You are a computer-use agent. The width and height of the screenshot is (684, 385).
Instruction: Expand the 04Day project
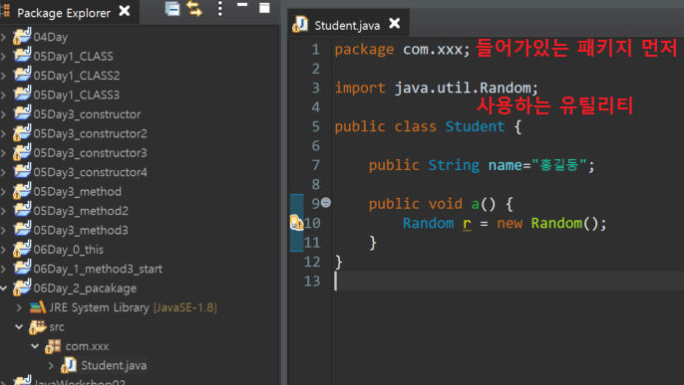tap(4, 37)
